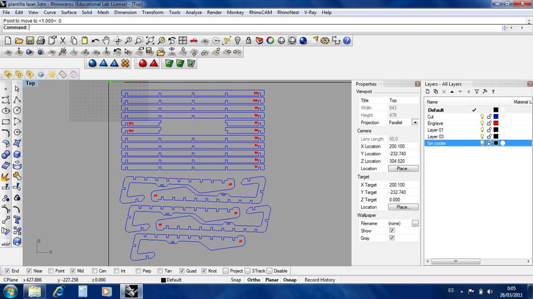The width and height of the screenshot is (533, 299).
Task: Select the arrow pointer tool in sidebar
Action: click(x=17, y=89)
